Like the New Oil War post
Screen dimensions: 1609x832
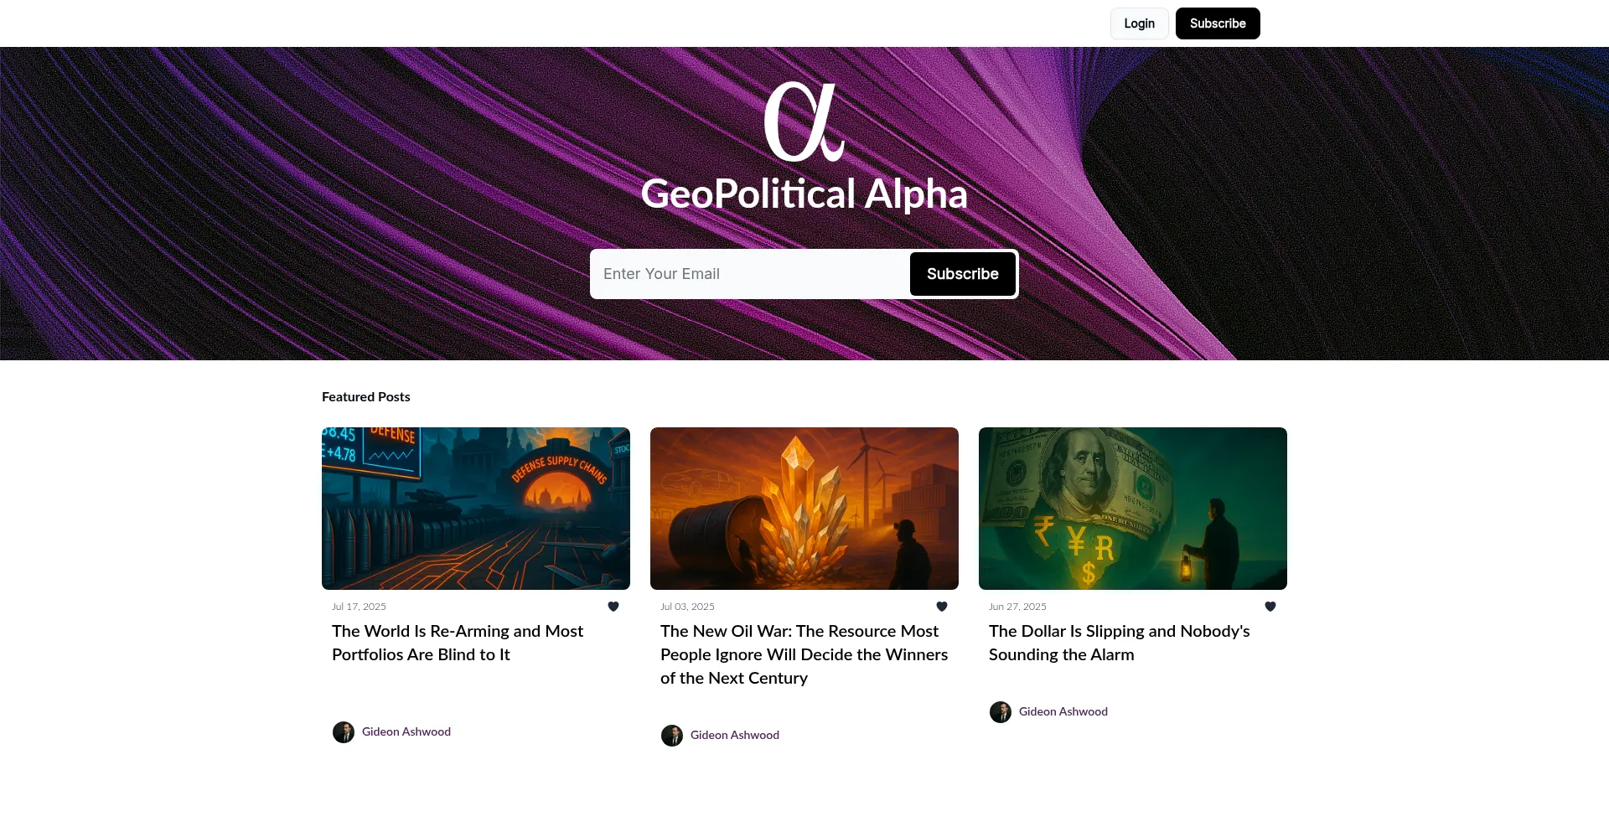click(942, 607)
